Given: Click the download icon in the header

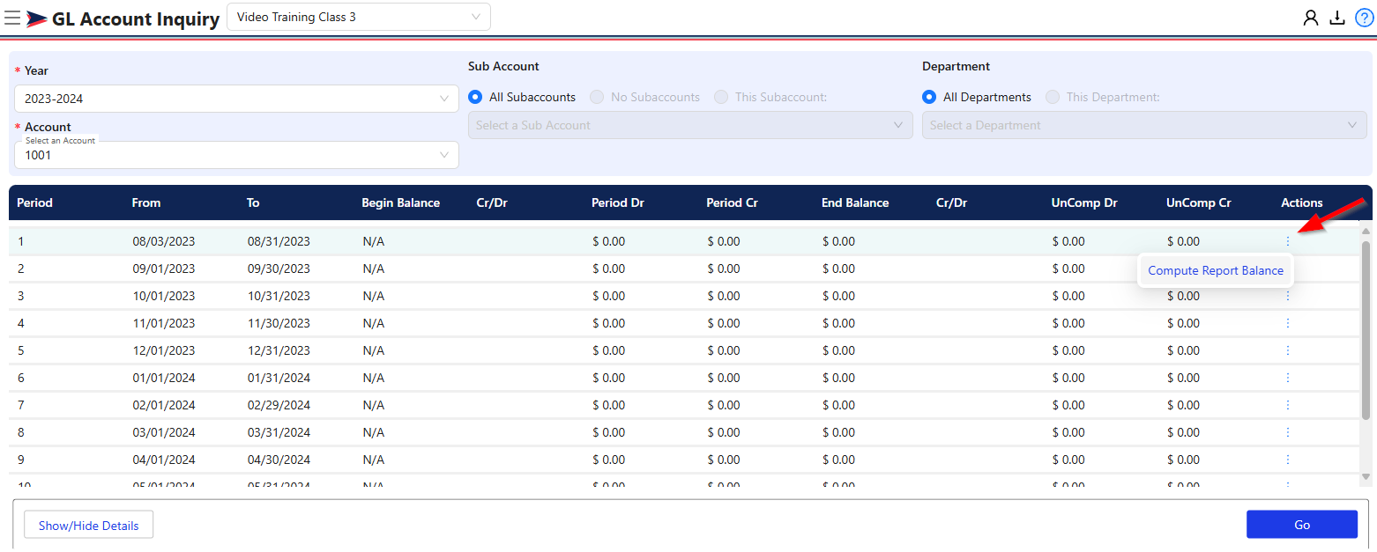Looking at the screenshot, I should (x=1337, y=18).
